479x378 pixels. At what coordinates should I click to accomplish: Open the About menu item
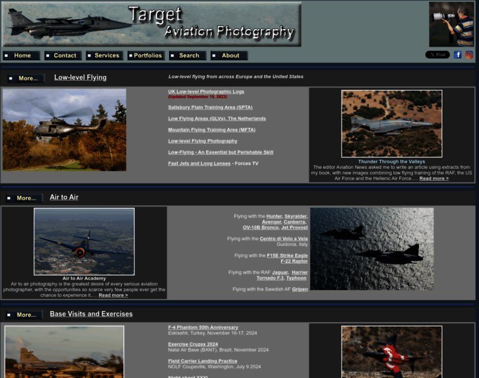coord(229,55)
